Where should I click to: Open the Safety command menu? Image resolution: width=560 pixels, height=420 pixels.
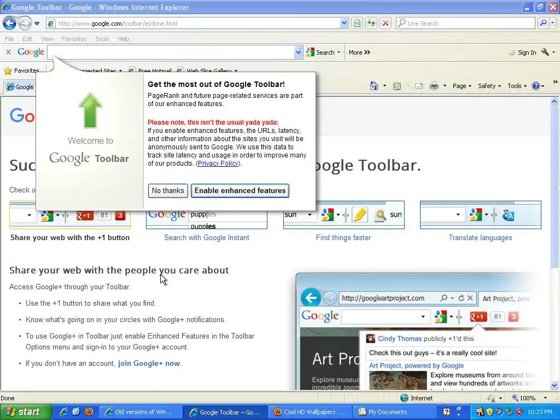[x=489, y=86]
